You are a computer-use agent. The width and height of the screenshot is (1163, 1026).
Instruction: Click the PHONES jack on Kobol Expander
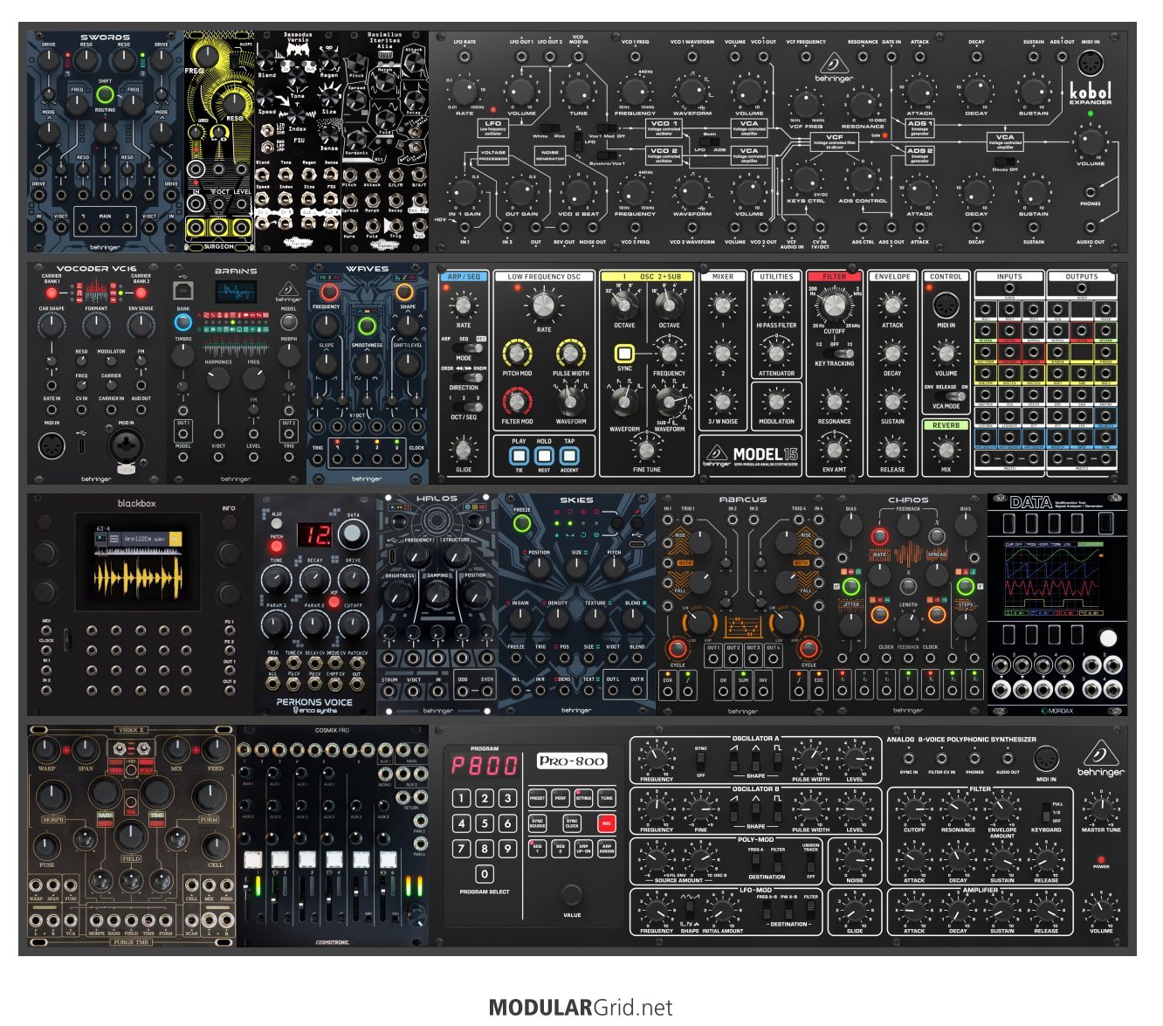(1090, 192)
